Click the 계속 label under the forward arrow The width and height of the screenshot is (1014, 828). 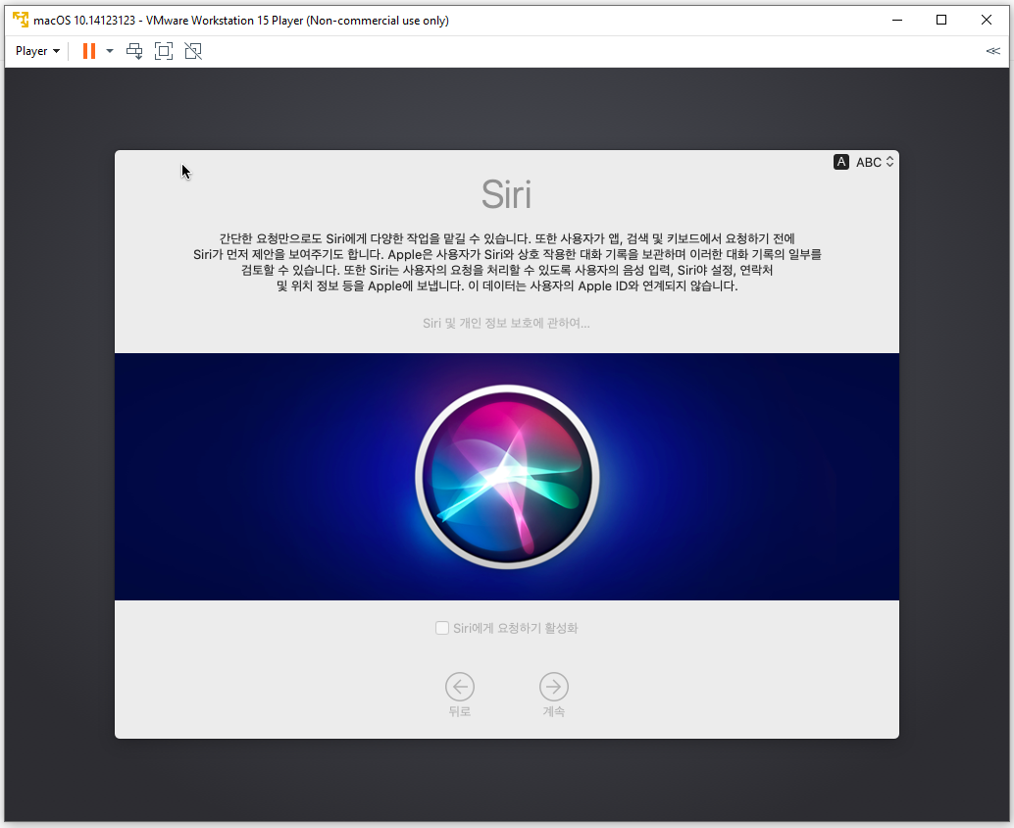point(554,711)
